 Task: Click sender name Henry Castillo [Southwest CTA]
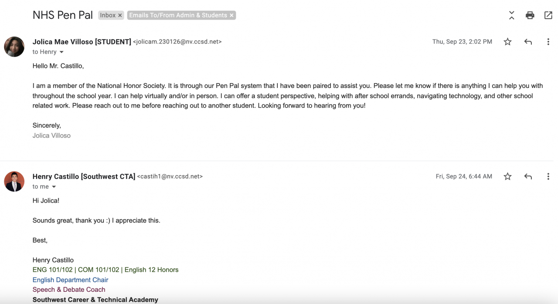[x=84, y=176]
